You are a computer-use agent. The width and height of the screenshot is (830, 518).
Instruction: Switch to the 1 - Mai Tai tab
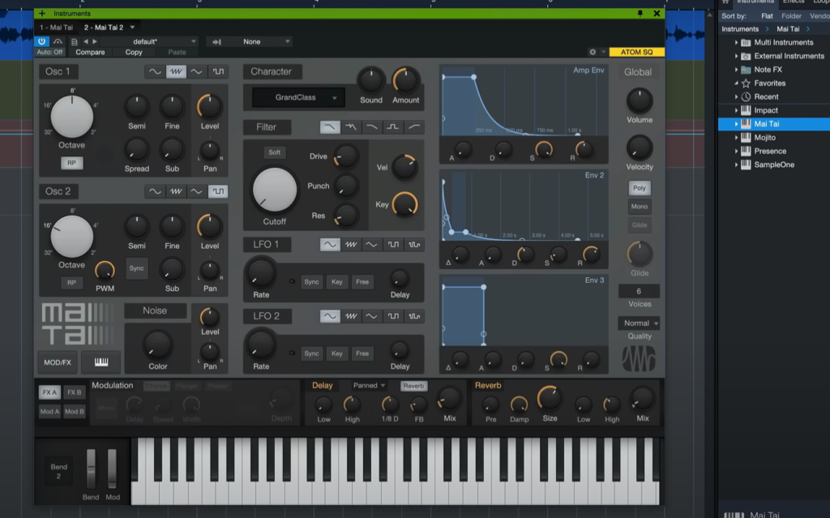tap(56, 28)
